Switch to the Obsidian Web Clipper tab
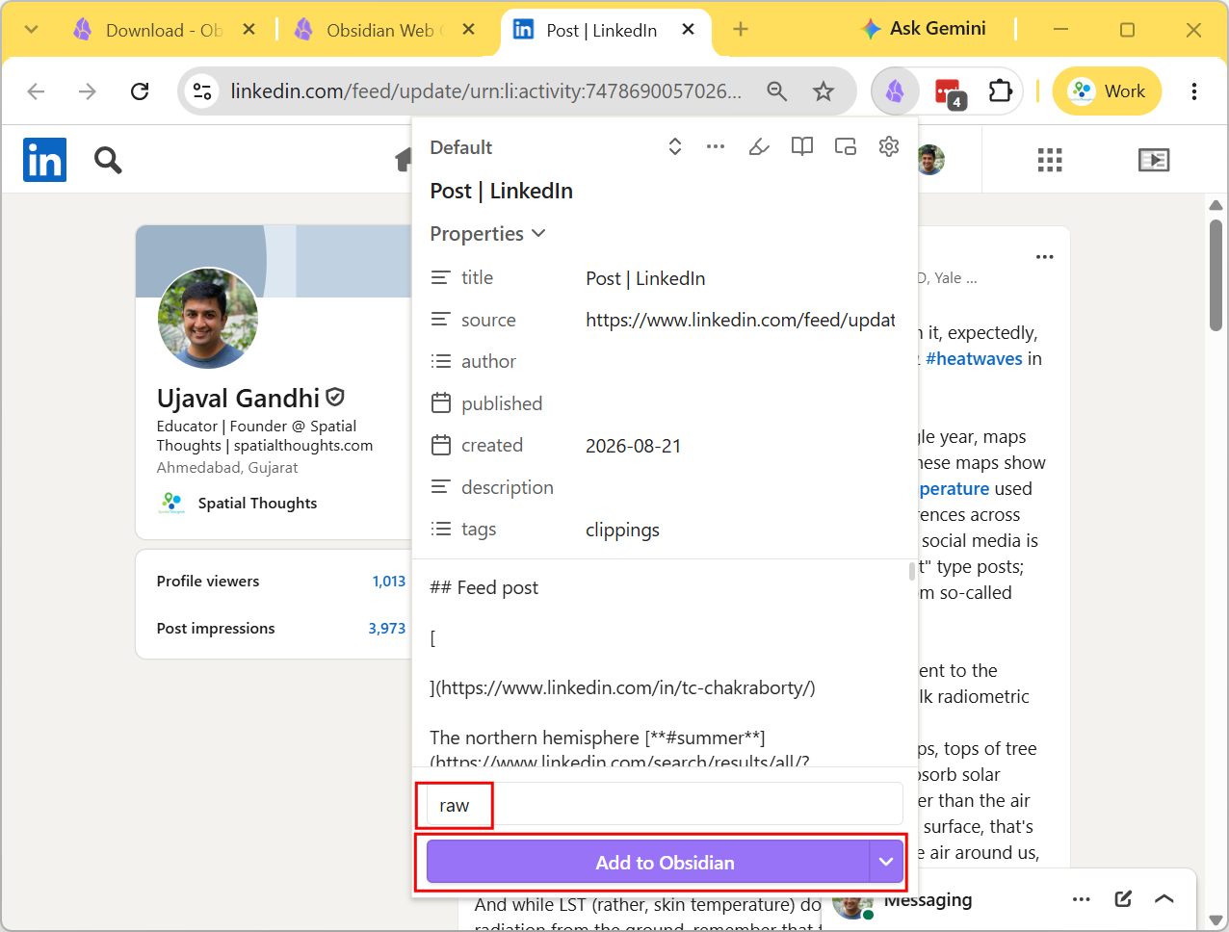 [x=385, y=30]
